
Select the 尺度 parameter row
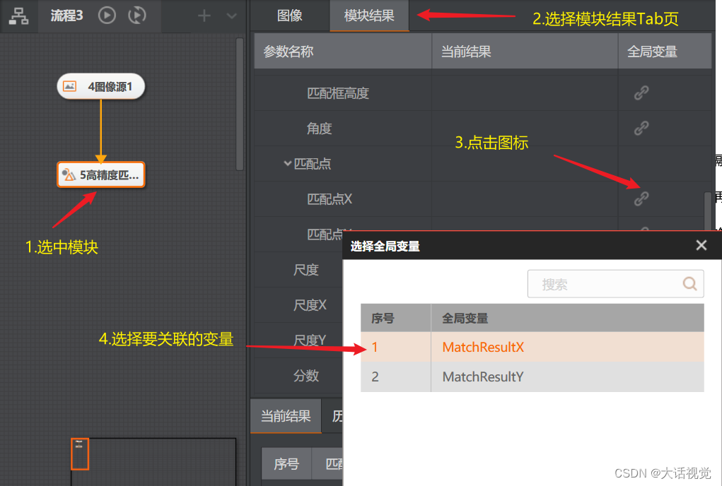[298, 270]
